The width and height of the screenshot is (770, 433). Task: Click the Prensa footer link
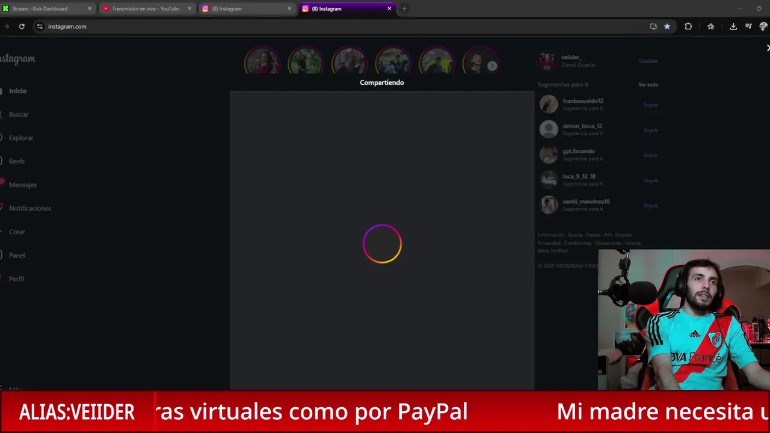[593, 235]
